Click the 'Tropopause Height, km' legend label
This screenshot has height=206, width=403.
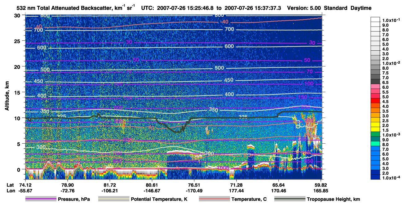(334, 200)
